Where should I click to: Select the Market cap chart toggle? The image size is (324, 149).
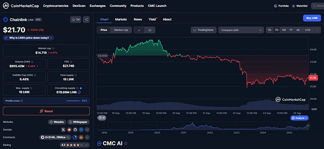point(121,30)
